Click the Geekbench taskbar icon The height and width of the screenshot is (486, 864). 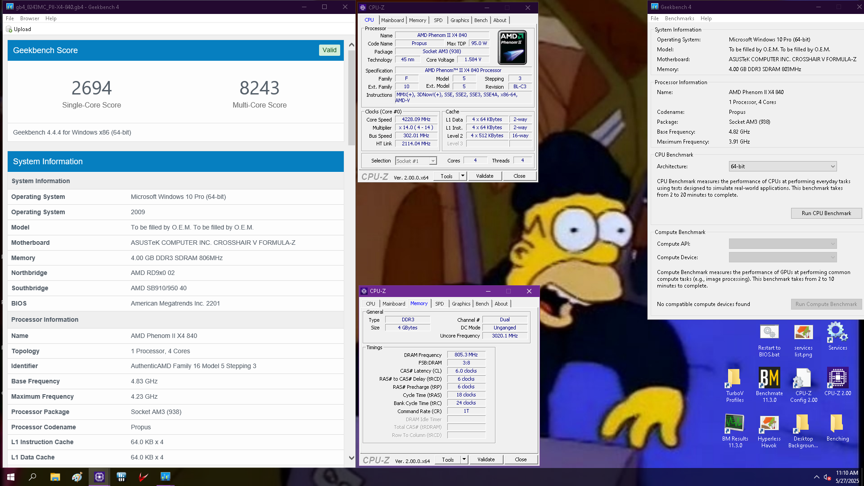[x=165, y=477]
